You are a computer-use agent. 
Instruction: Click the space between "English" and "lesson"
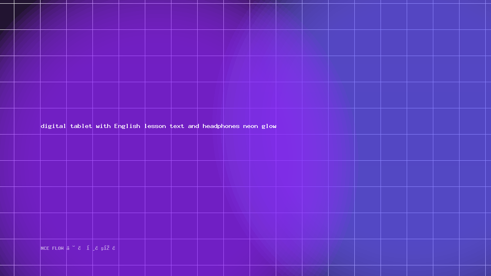[142, 126]
